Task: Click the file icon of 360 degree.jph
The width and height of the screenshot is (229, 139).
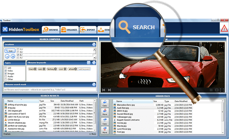Action: (6, 111)
